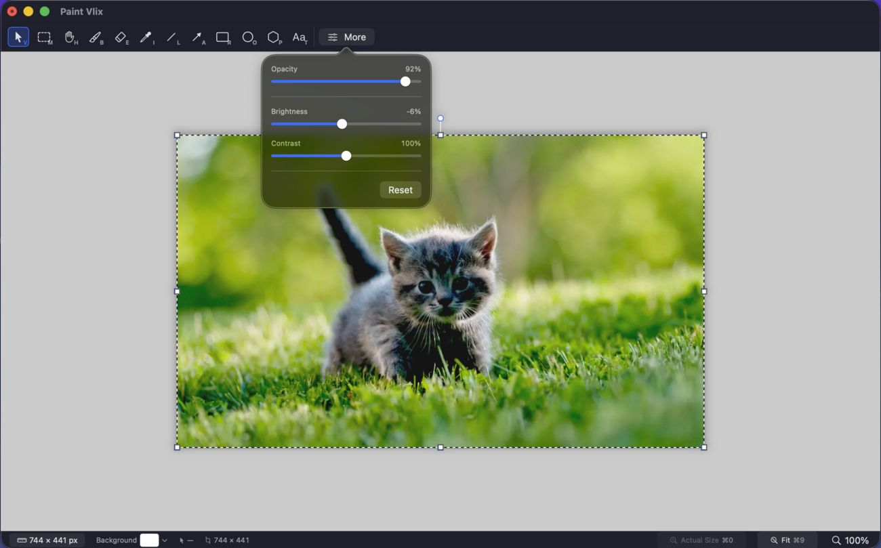The height and width of the screenshot is (548, 881).
Task: Click the Brightness -6% value
Action: pos(413,112)
